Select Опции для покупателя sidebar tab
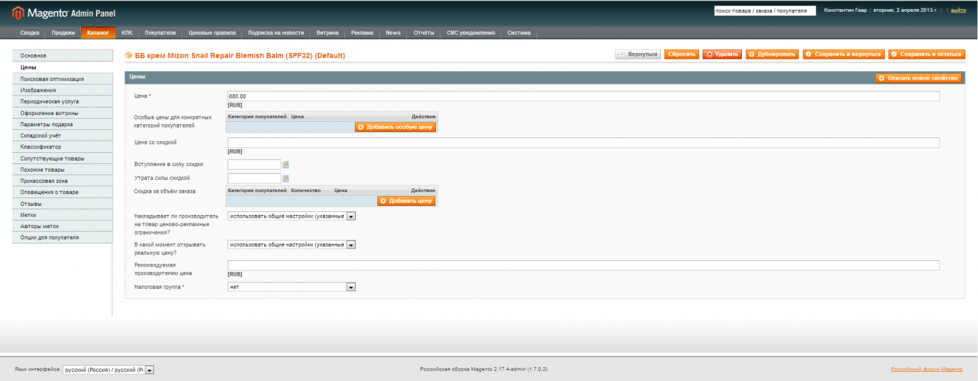The height and width of the screenshot is (381, 978). [62, 237]
